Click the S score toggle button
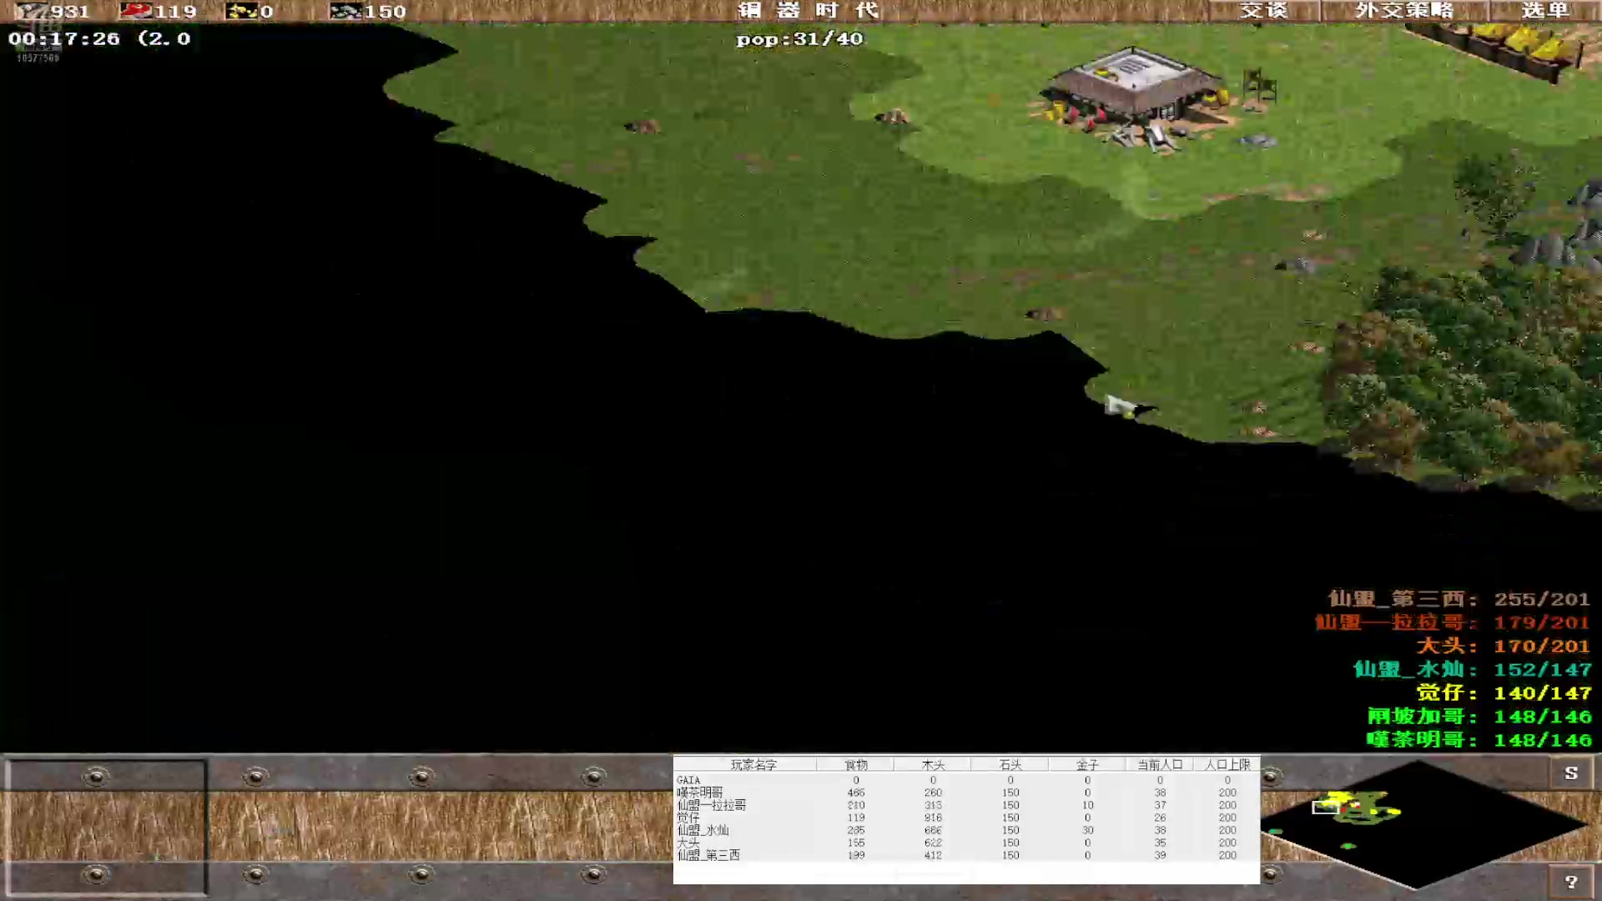The image size is (1602, 901). point(1571,773)
